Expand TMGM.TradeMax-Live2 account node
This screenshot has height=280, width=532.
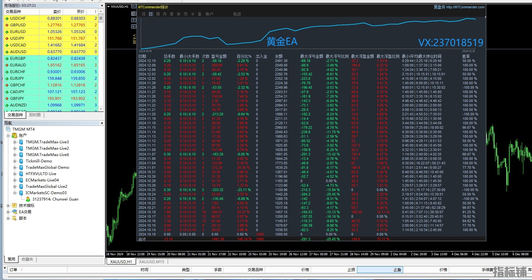click(15, 148)
